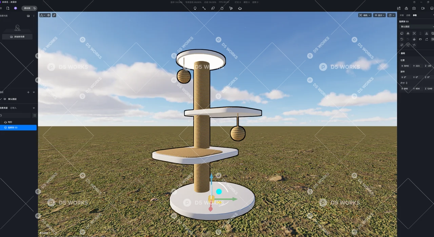The height and width of the screenshot is (237, 434).
Task: Toggle the 默认图层 layer checkmark
Action: point(1,99)
